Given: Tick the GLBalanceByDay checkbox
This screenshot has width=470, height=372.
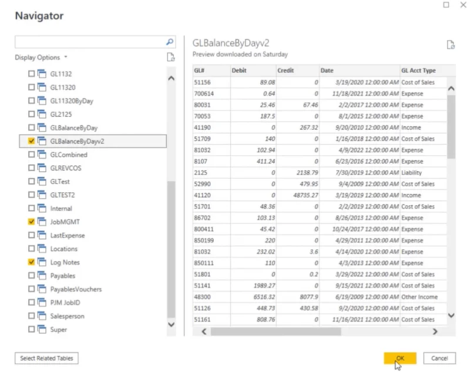Looking at the screenshot, I should click(x=31, y=128).
